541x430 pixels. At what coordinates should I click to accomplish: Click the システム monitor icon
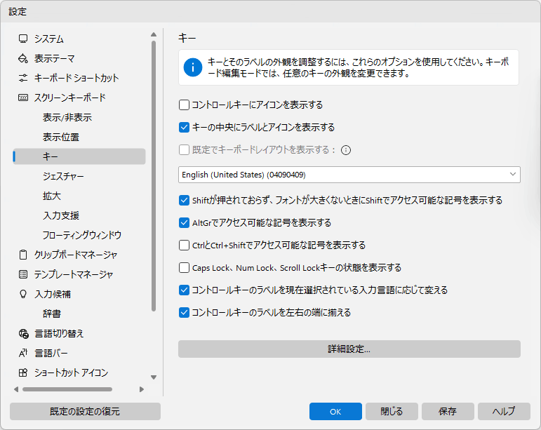click(23, 39)
